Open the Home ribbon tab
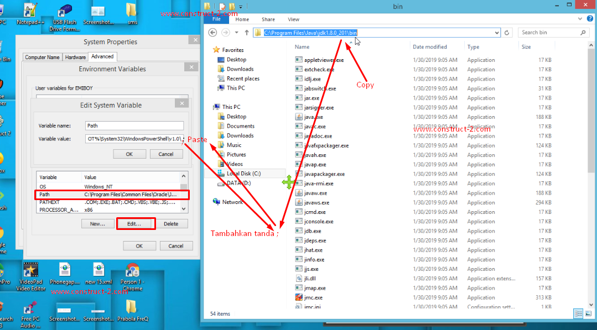Viewport: 597px width, 330px height. [242, 19]
